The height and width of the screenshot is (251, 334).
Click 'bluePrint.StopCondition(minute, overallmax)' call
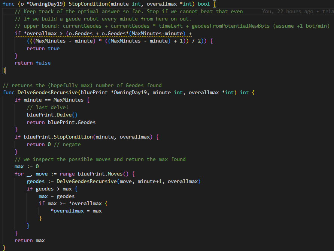(88, 137)
